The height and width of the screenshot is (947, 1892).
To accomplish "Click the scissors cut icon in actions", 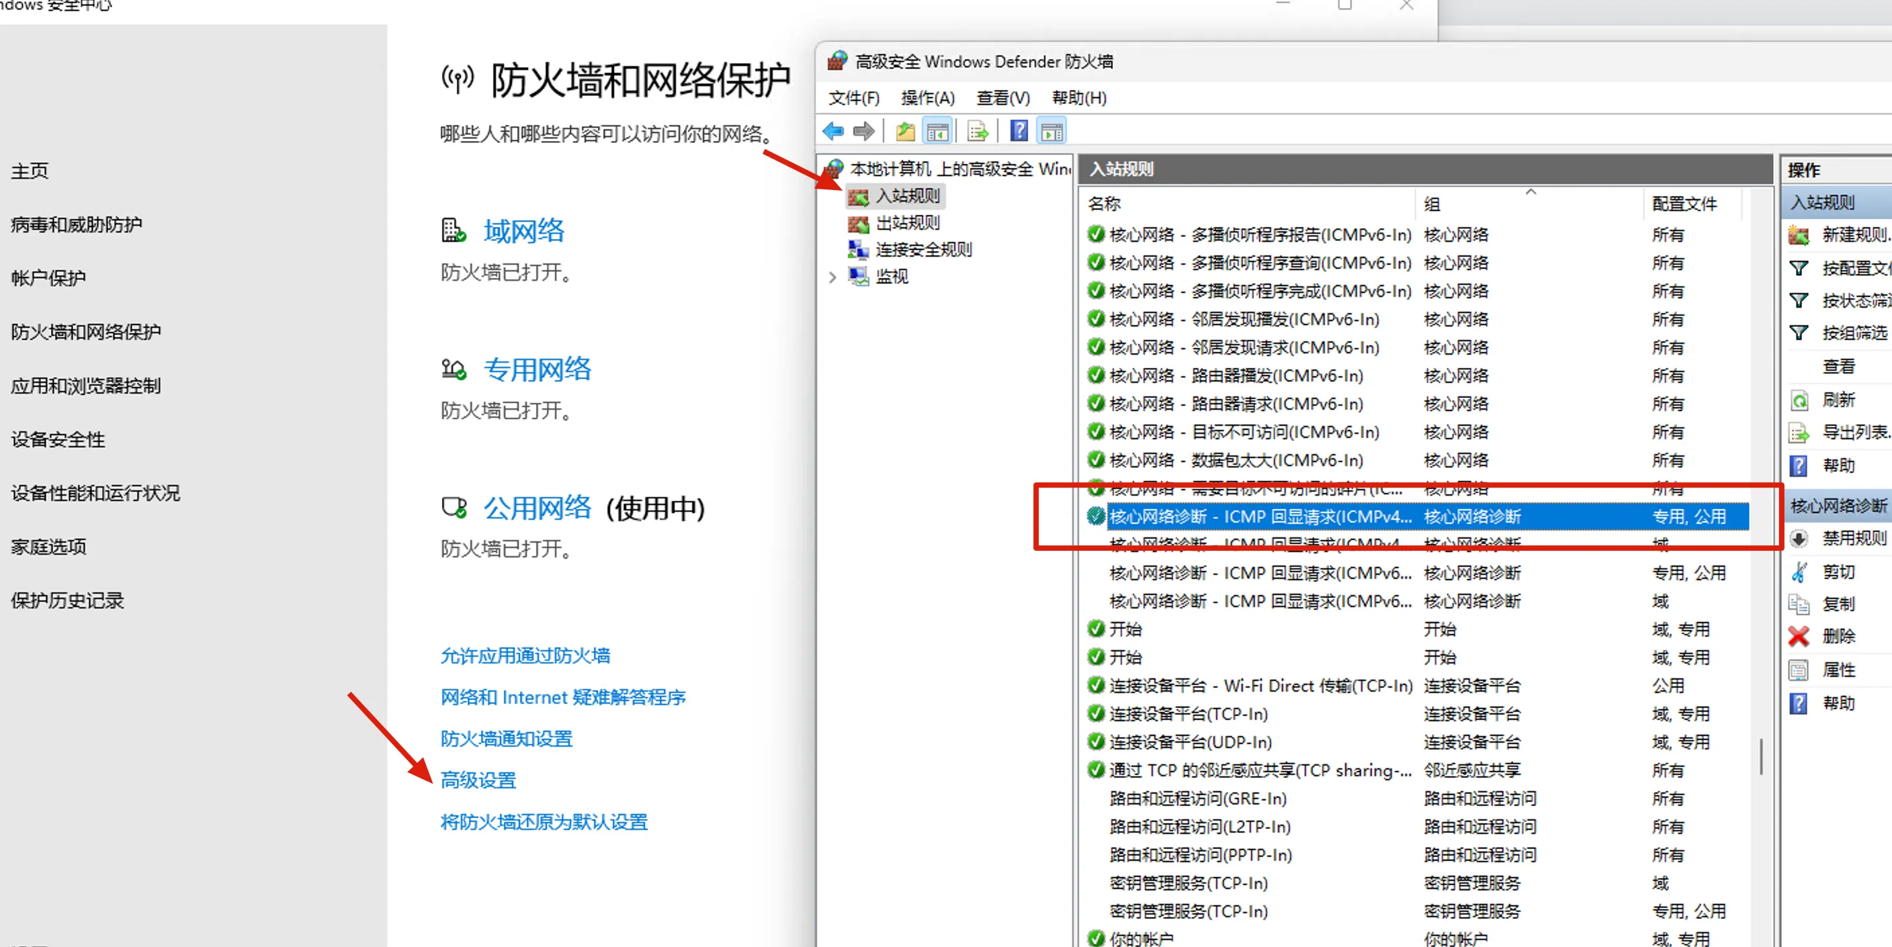I will [1798, 572].
